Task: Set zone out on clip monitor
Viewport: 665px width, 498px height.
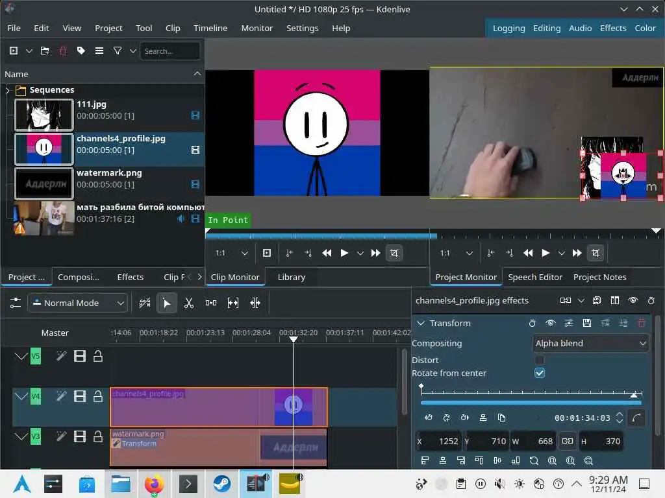Action: click(x=308, y=254)
